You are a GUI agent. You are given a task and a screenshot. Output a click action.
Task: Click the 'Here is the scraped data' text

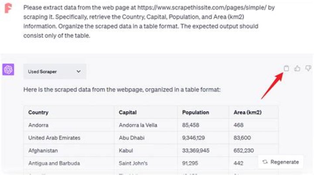[x=122, y=90]
